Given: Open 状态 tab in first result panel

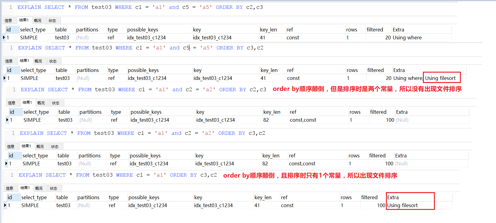Looking at the screenshot, I should coord(52,21).
